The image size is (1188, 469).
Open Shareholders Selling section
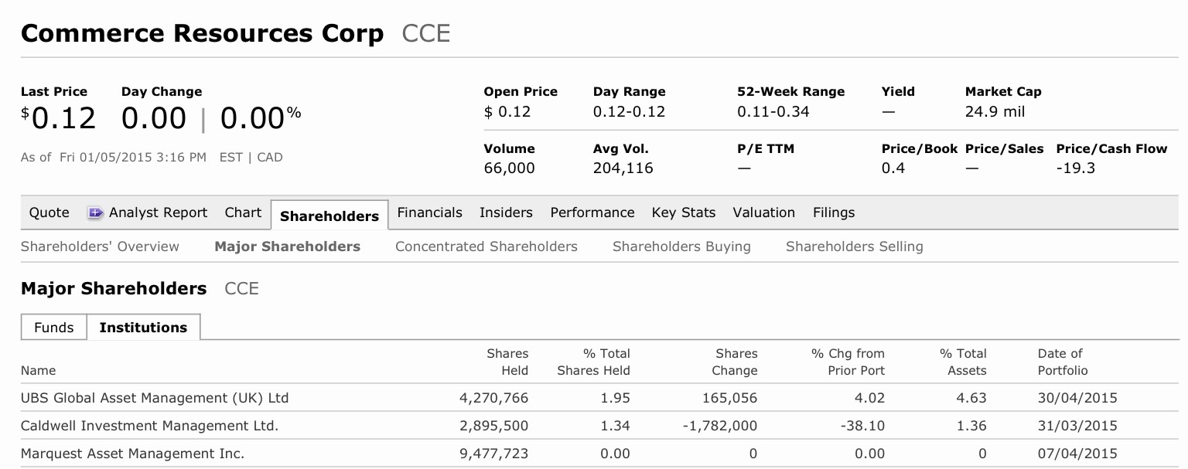pyautogui.click(x=854, y=246)
